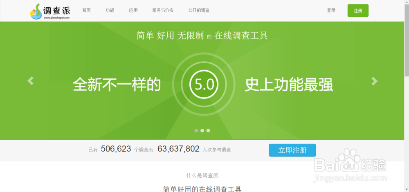Click the 史上功能最强 banner text
The width and height of the screenshot is (409, 192).
click(289, 85)
